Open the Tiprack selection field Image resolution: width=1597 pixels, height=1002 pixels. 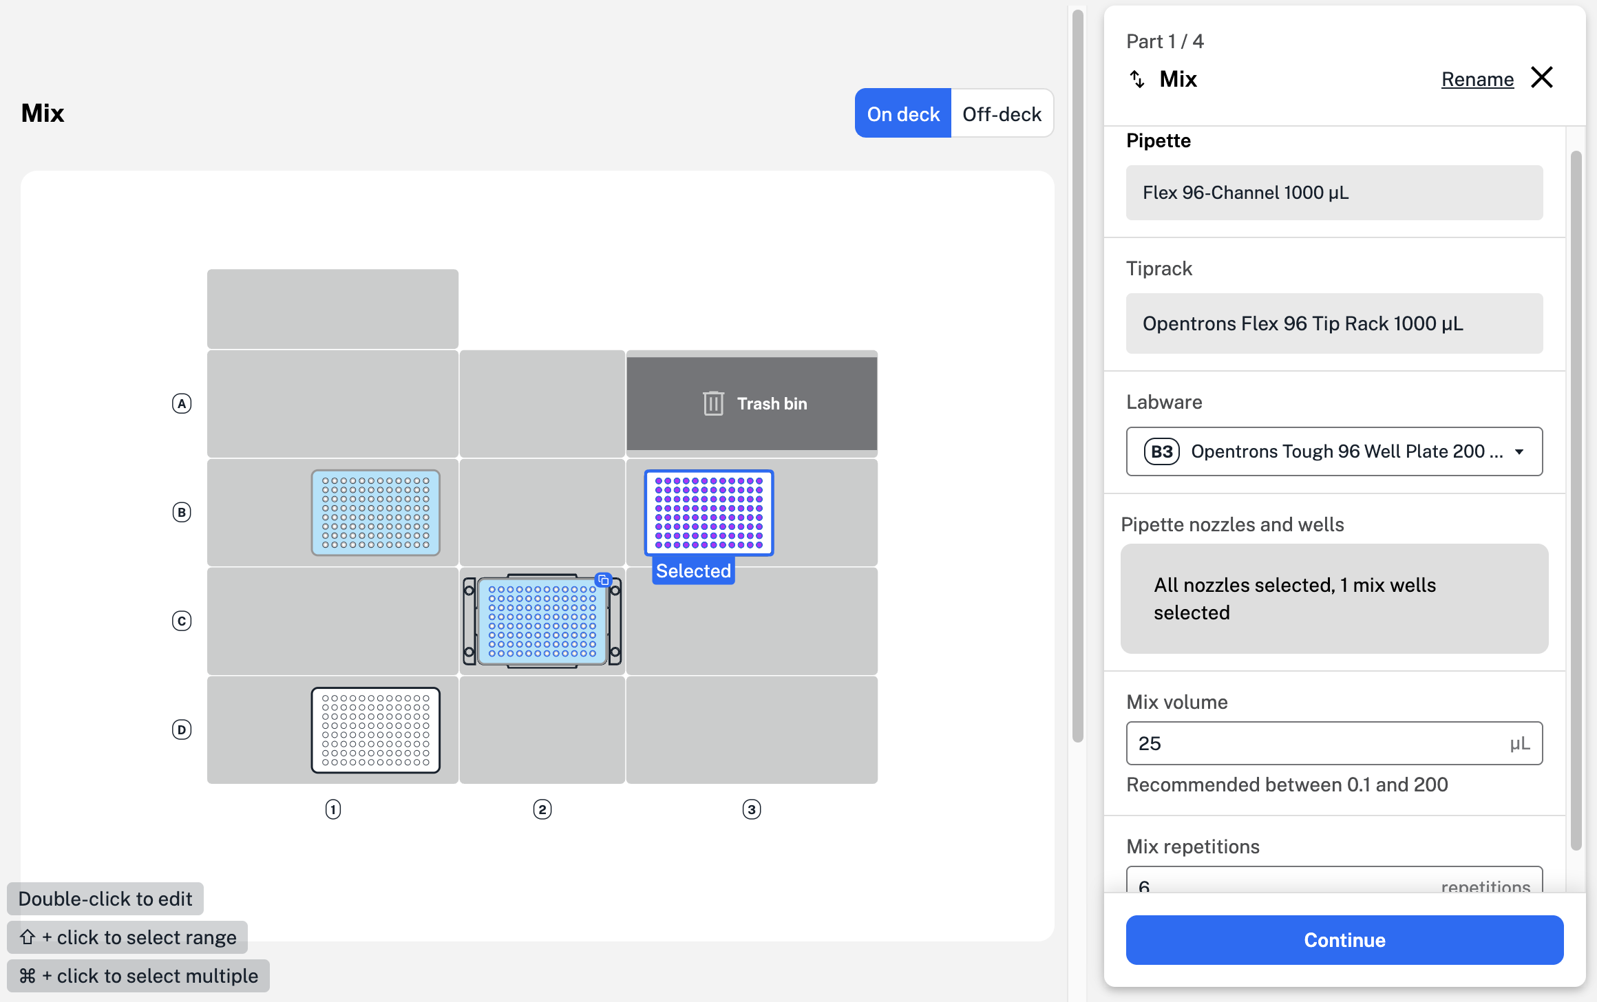tap(1333, 323)
